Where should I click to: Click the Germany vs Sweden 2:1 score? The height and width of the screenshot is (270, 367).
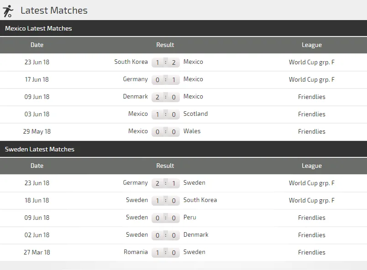coord(165,183)
